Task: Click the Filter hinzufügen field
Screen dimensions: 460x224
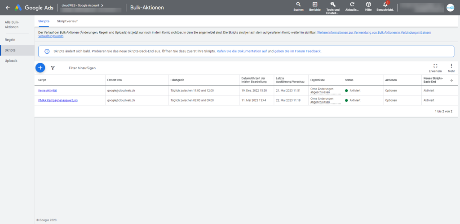Action: [82, 68]
